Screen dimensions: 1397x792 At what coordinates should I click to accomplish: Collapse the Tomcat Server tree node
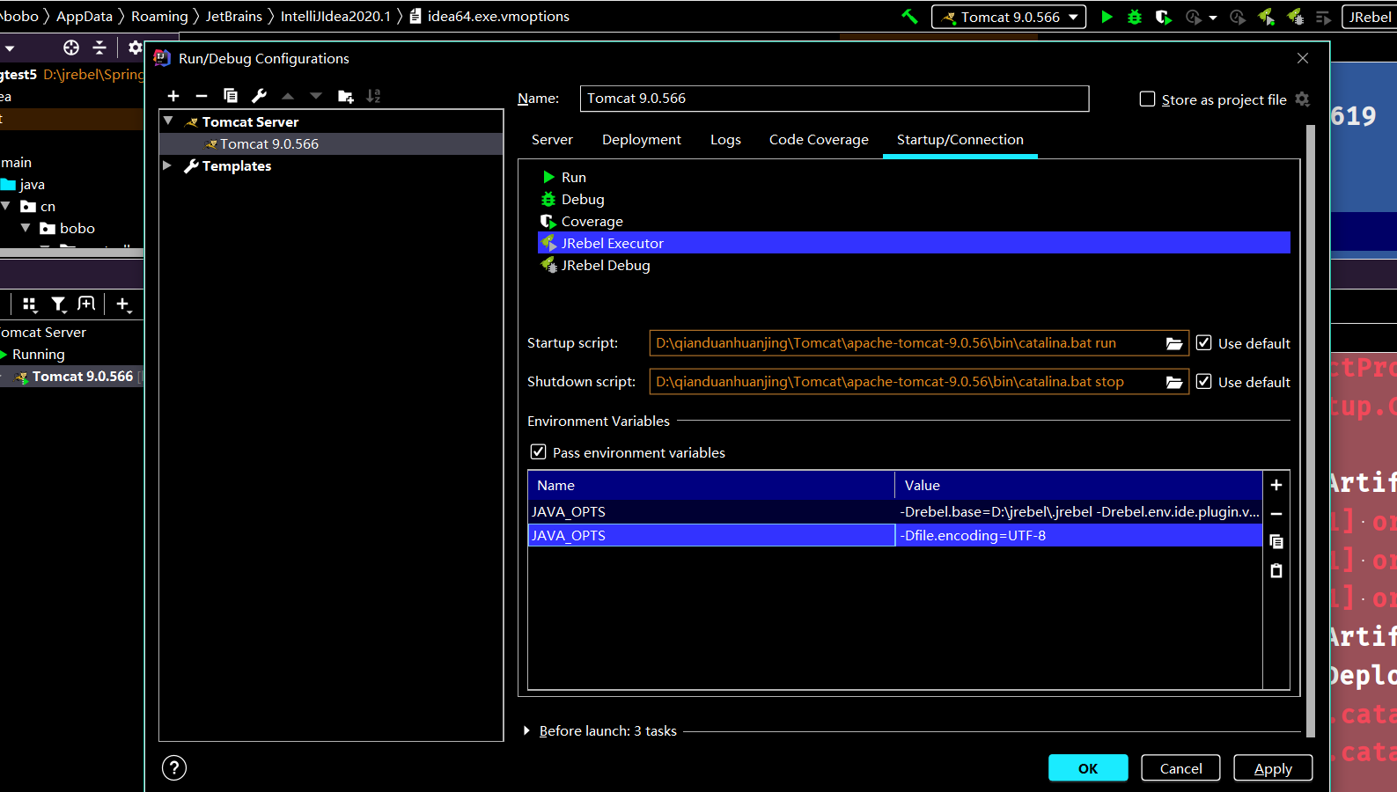[x=168, y=121]
